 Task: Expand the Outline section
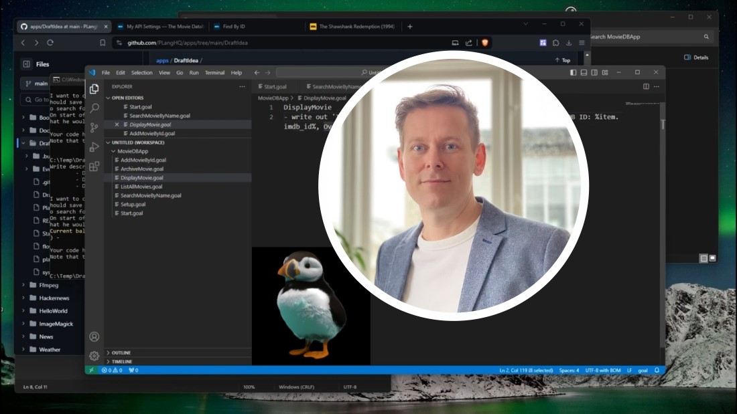click(x=108, y=352)
